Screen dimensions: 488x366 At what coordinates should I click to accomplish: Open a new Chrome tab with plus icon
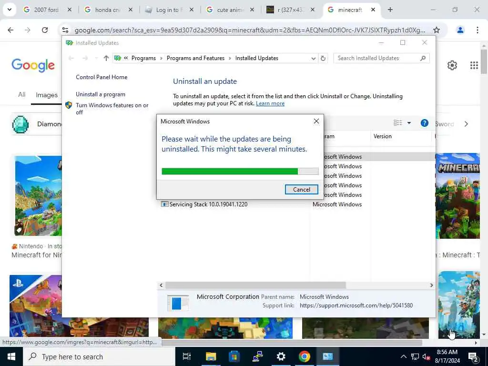click(390, 10)
